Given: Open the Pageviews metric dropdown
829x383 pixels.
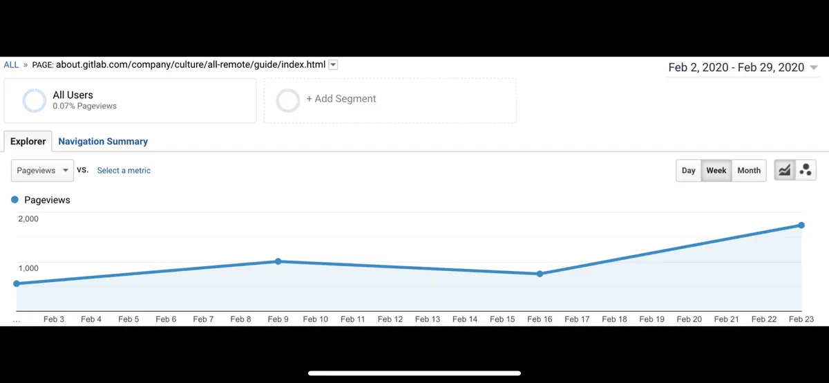Looking at the screenshot, I should coord(43,170).
